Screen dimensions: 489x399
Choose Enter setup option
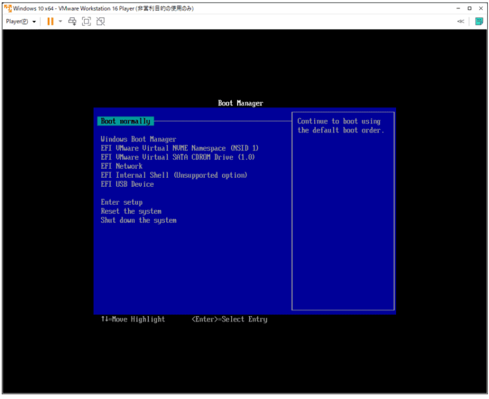point(122,202)
